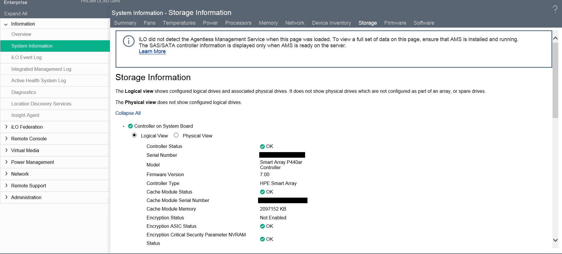Click the scroll down arrow icon

coord(555,240)
